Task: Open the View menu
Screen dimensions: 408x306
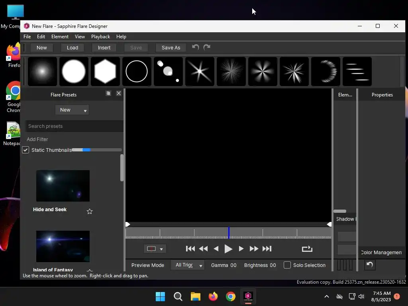Action: [x=80, y=37]
